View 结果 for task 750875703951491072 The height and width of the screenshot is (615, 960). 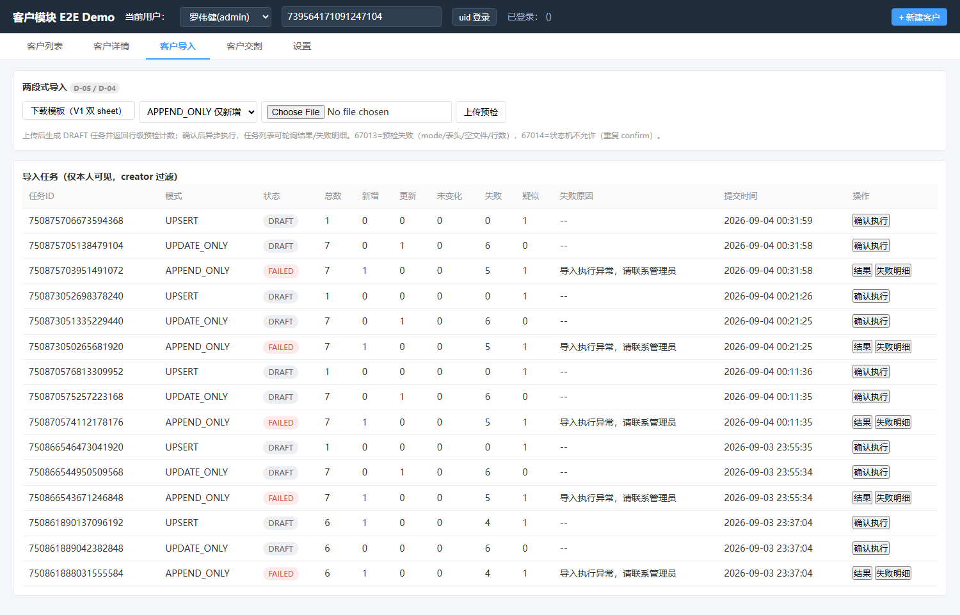coord(862,271)
